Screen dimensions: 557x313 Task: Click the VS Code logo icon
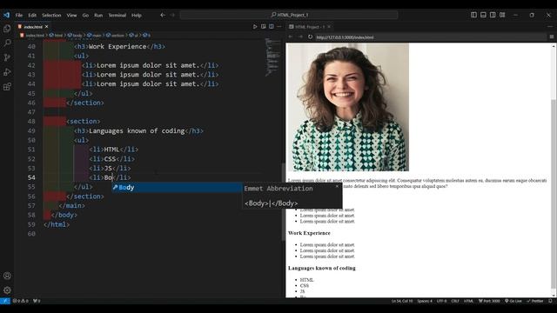click(6, 15)
